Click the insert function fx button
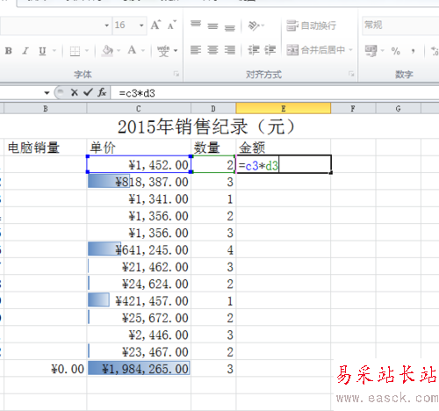Viewport: 439px width, 411px height. pos(102,93)
